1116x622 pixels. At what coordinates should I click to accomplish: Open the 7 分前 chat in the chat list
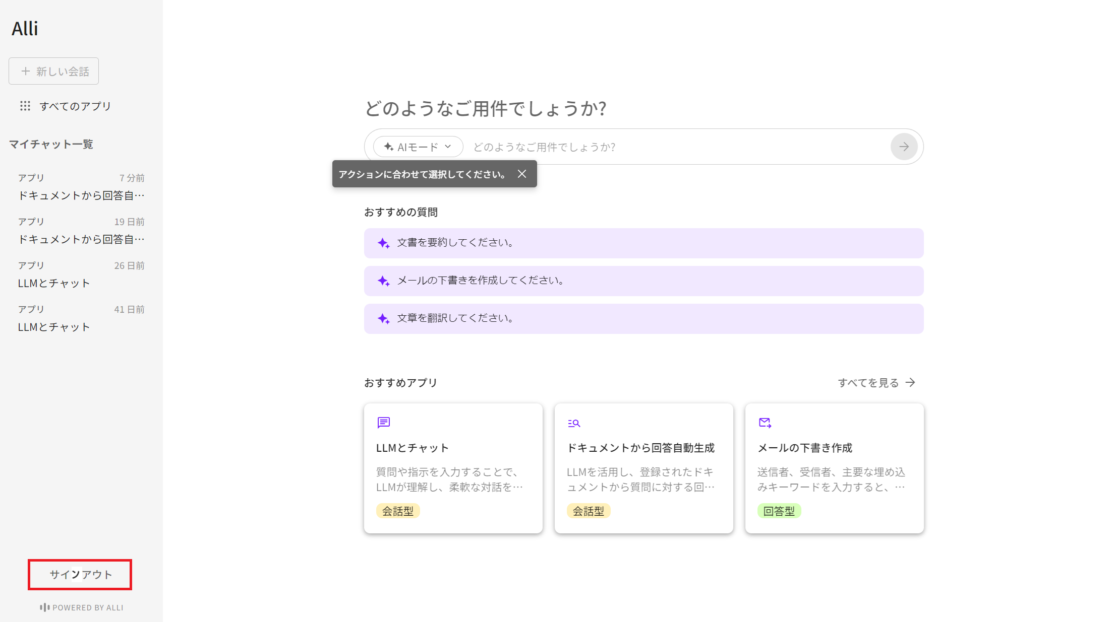coord(81,187)
